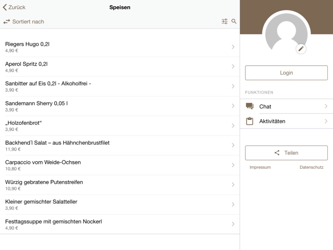The height and width of the screenshot is (250, 333).
Task: Select Backhend'l Salat aus Hähnchenbrustfilet
Action: click(x=120, y=145)
